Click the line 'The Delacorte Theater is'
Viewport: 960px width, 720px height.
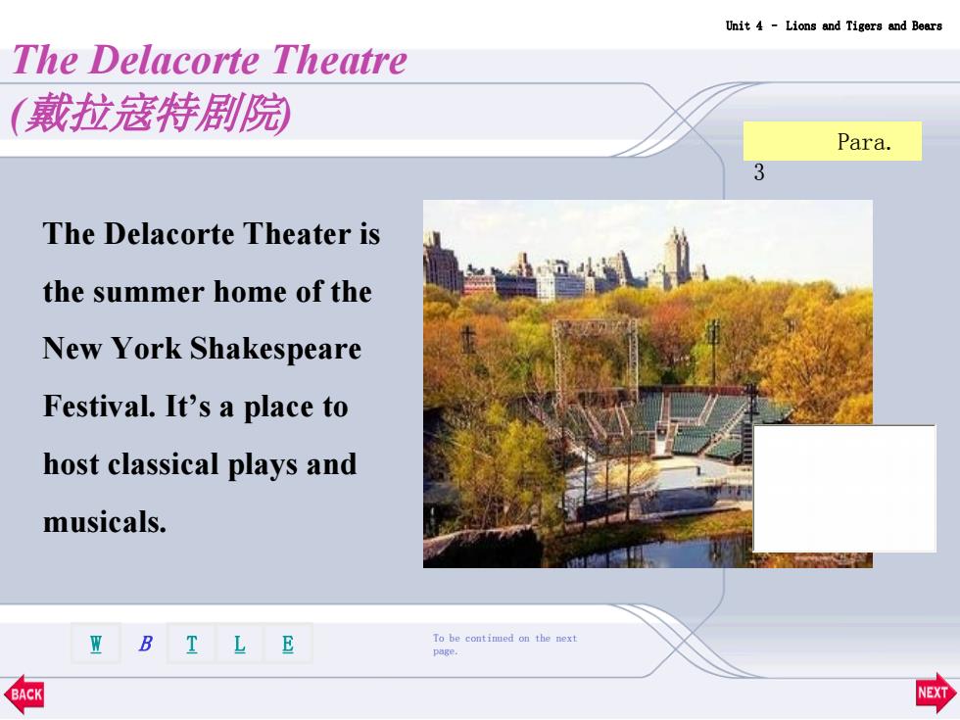212,234
